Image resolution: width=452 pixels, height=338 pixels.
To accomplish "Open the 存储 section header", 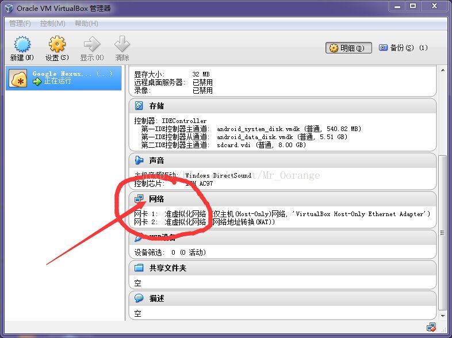I will (282, 106).
